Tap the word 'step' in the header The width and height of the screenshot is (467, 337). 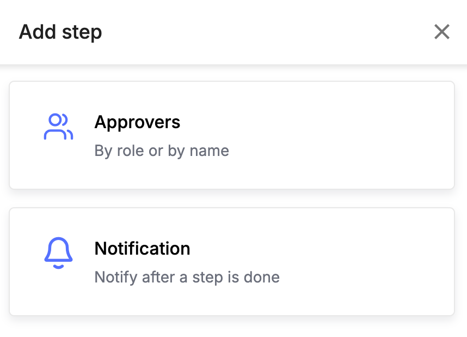pos(82,33)
